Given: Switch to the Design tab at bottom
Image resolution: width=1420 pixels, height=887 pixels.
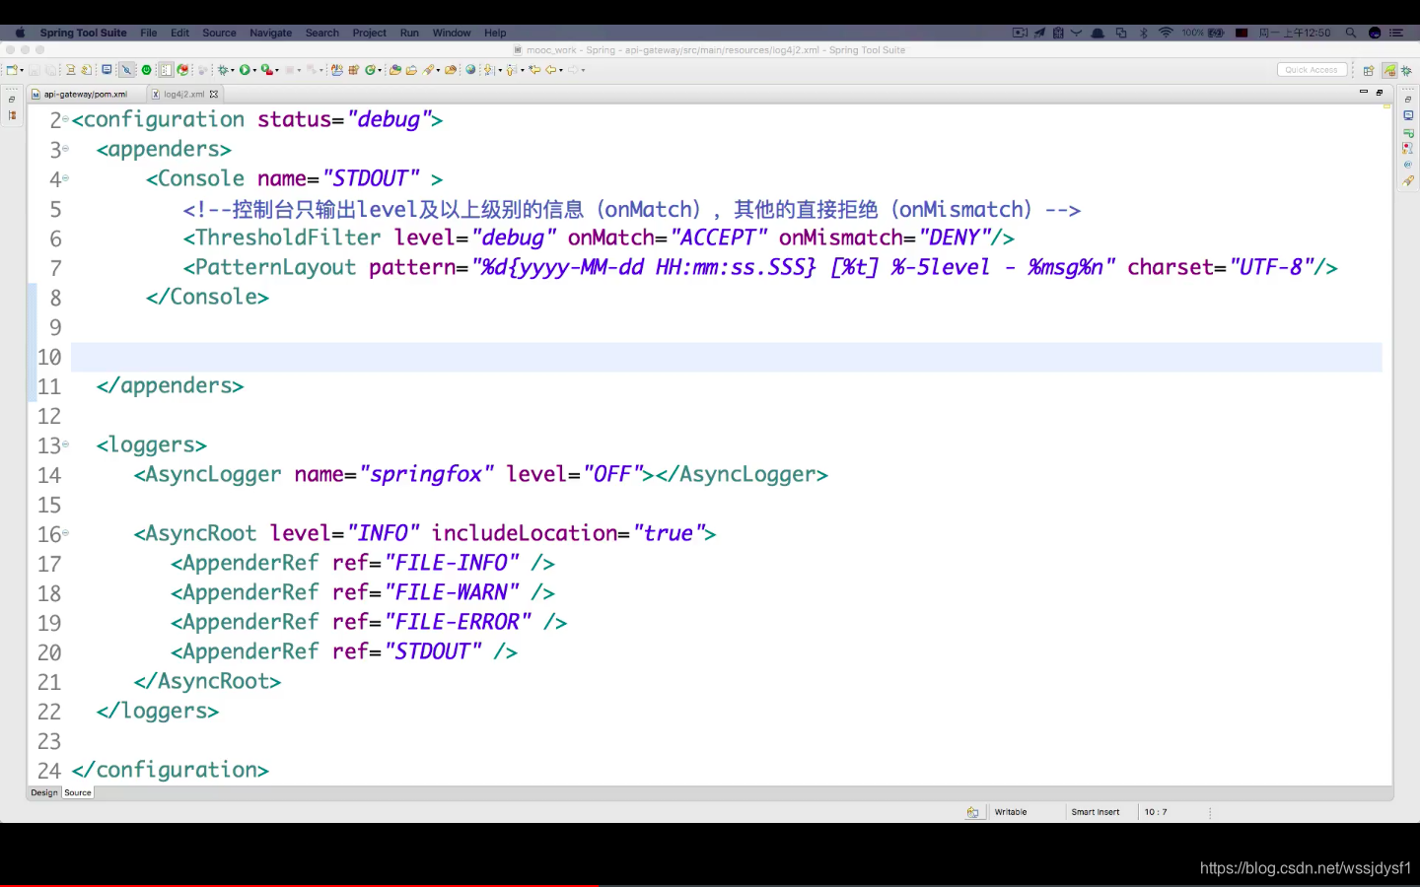Looking at the screenshot, I should [44, 792].
